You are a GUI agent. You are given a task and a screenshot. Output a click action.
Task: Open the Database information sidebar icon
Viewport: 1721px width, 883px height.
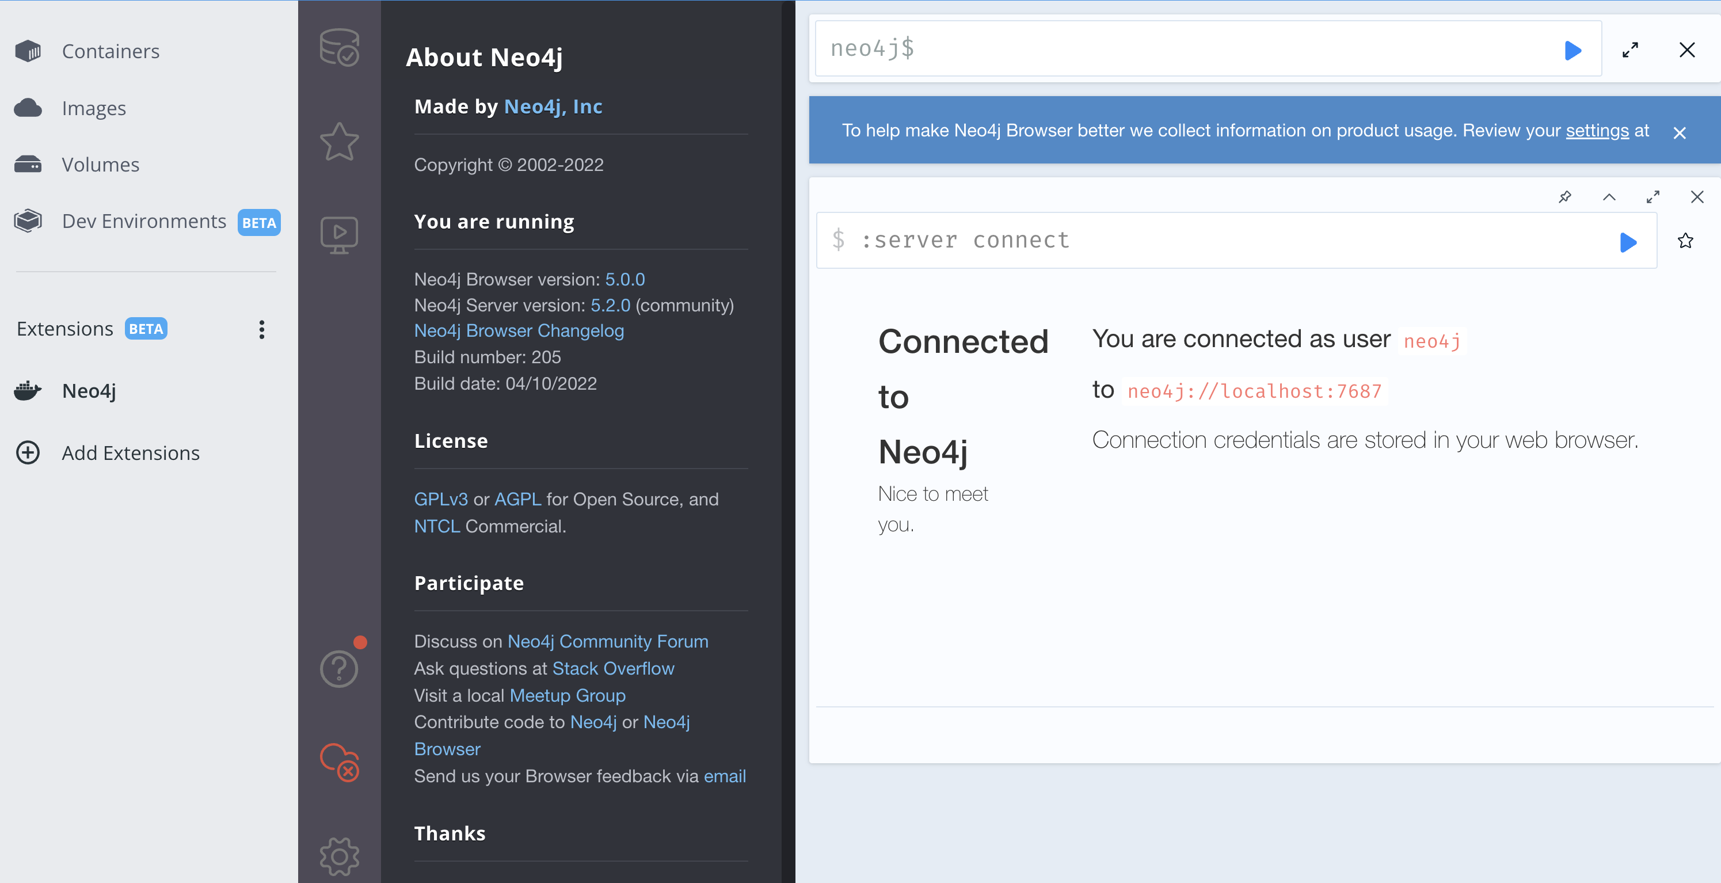(x=340, y=47)
